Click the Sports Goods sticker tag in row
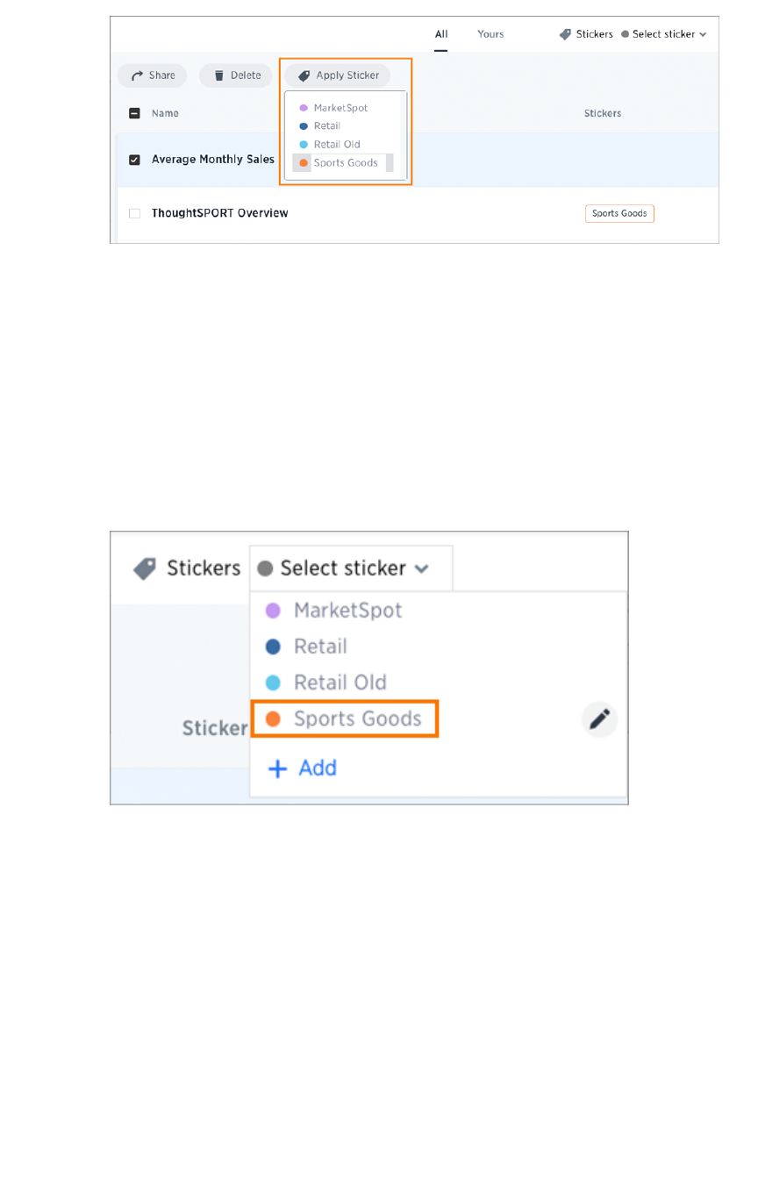The width and height of the screenshot is (758, 1179). pos(619,213)
